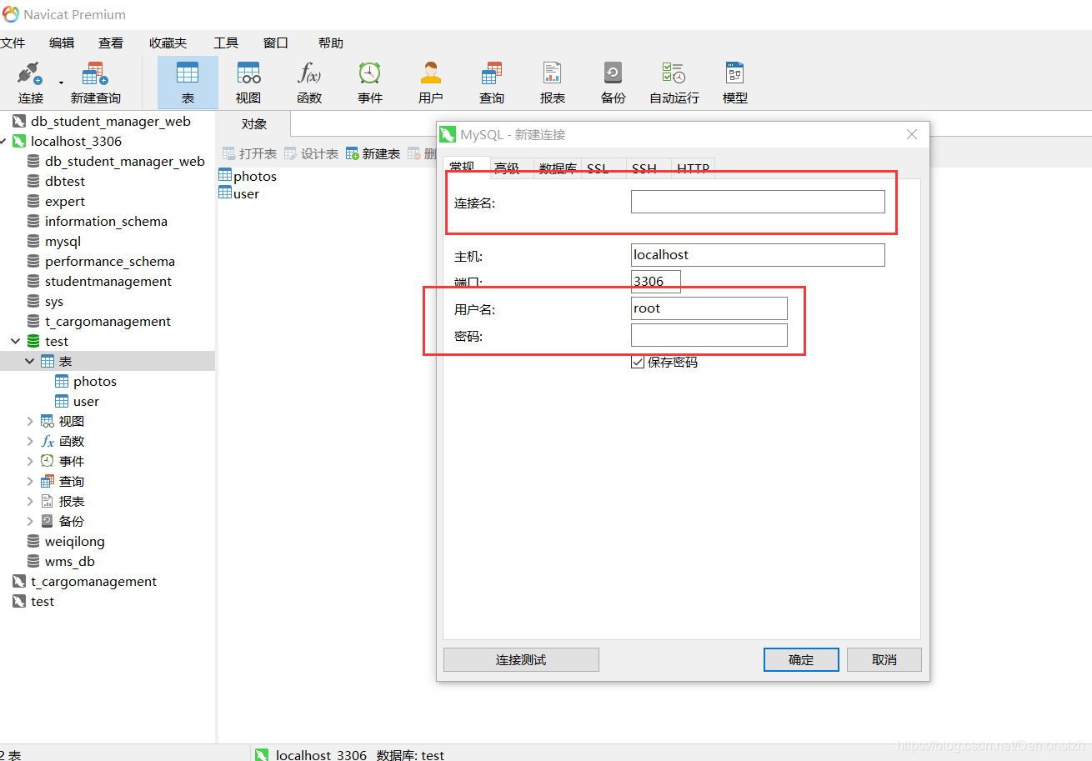1092x761 pixels.
Task: Open the 工具 menu
Action: (x=226, y=43)
